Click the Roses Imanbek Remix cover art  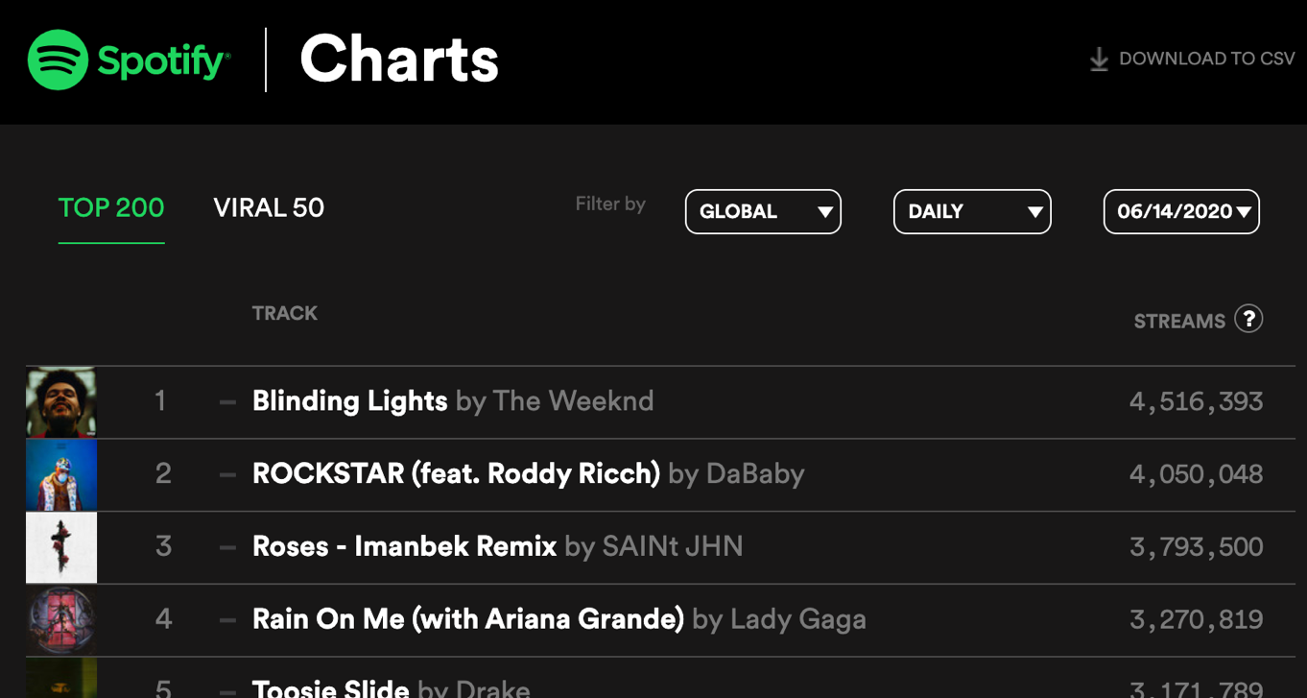61,547
